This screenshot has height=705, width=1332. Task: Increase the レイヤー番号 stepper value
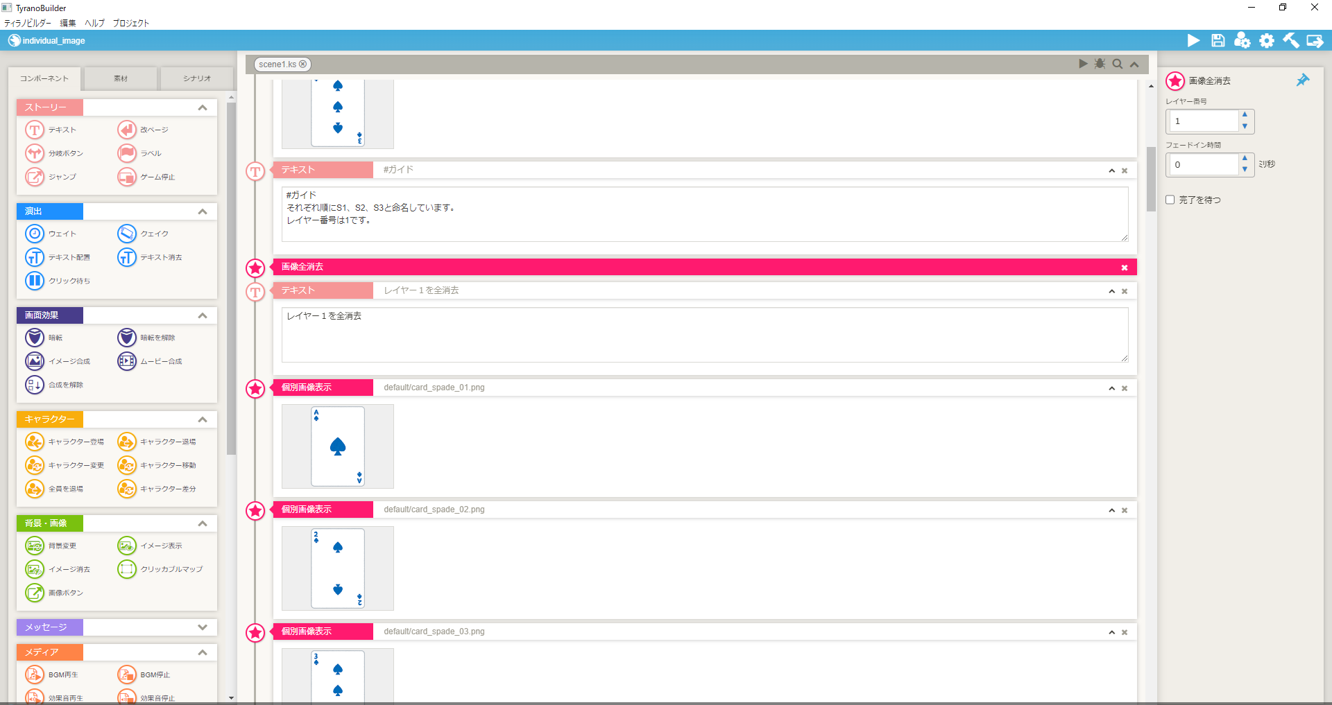1245,115
